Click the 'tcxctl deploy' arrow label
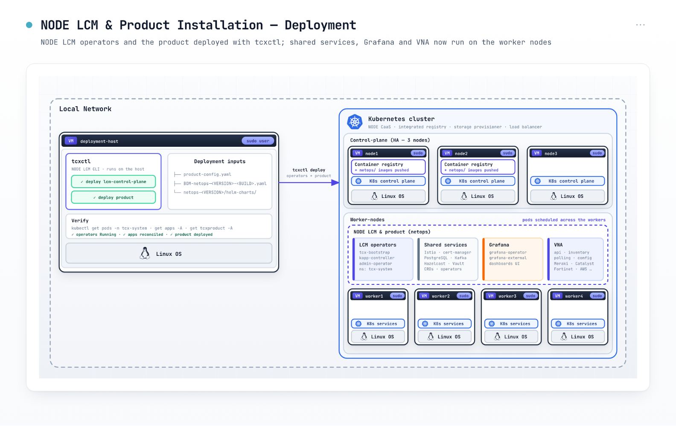676x426 pixels. [309, 170]
